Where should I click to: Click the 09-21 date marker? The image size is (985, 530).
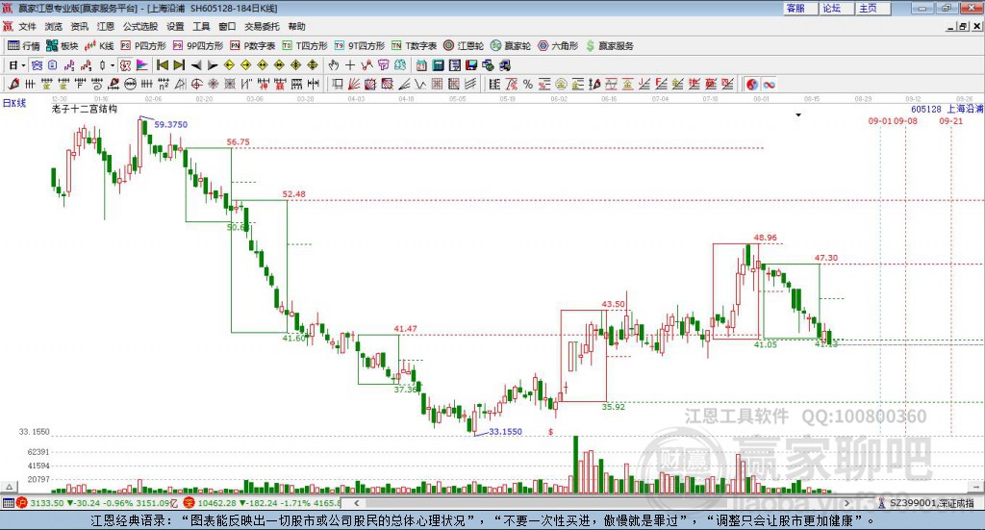[x=951, y=120]
